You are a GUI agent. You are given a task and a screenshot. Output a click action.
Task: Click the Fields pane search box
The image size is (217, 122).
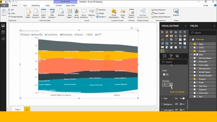pyautogui.click(x=202, y=33)
